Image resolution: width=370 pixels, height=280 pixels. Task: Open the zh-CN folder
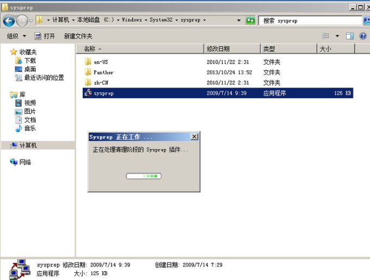click(x=101, y=83)
